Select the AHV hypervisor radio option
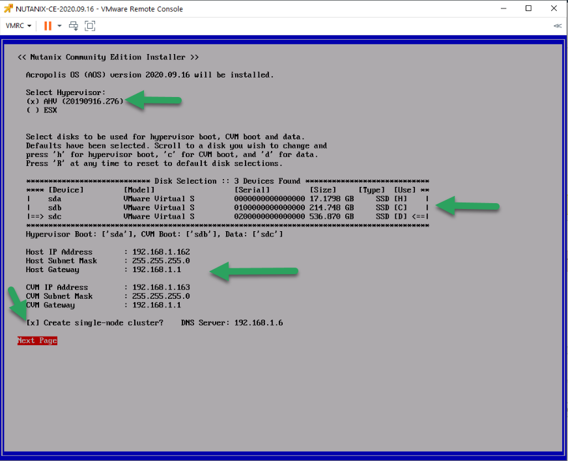568x461 pixels. [x=33, y=102]
